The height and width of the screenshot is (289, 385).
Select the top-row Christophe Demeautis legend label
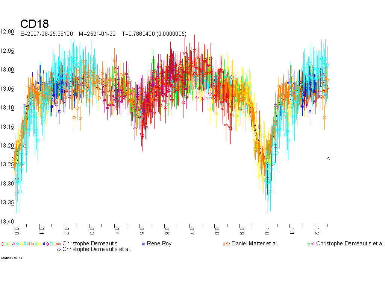click(90, 243)
